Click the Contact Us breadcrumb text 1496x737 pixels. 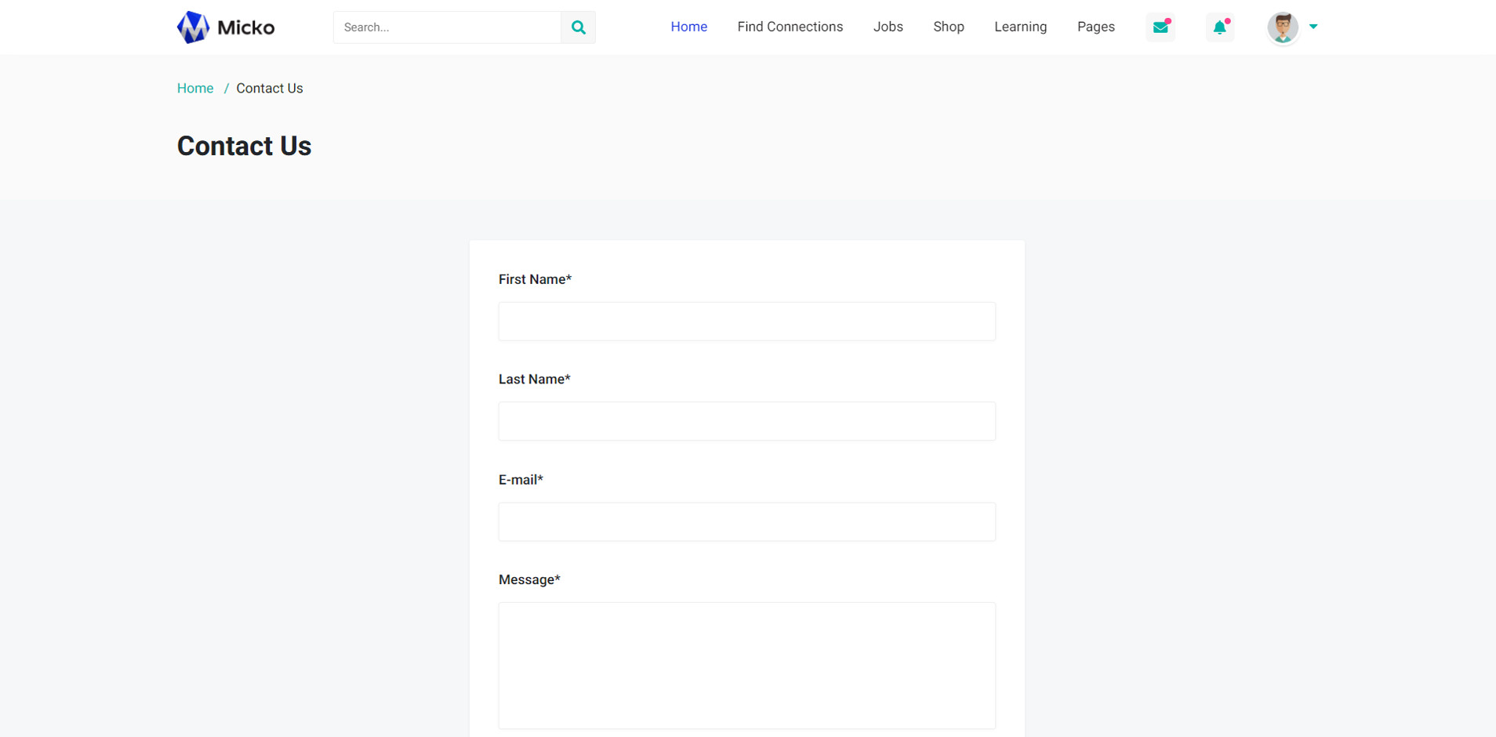coord(269,89)
